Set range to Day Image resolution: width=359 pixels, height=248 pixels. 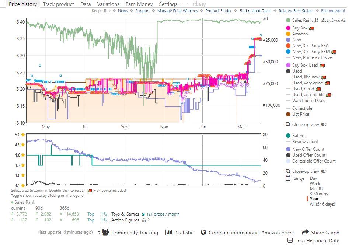tap(313, 178)
